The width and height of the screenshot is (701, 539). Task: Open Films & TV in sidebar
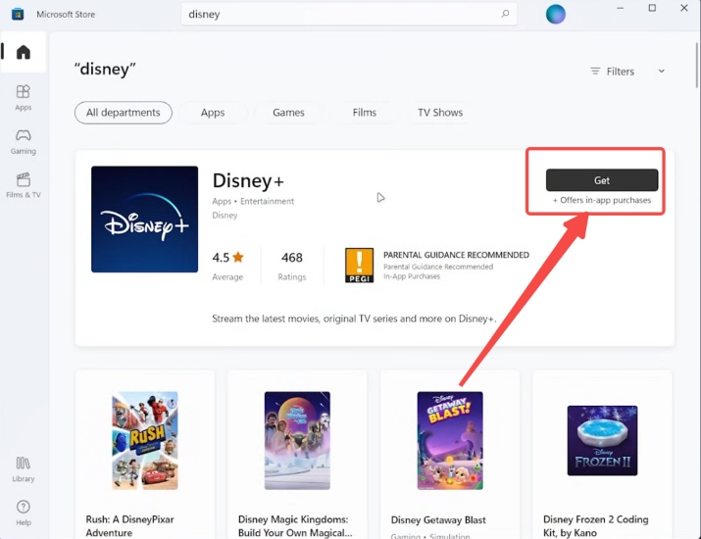click(24, 185)
